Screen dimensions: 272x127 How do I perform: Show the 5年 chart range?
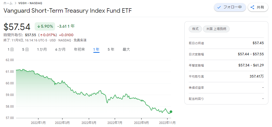(x=111, y=49)
